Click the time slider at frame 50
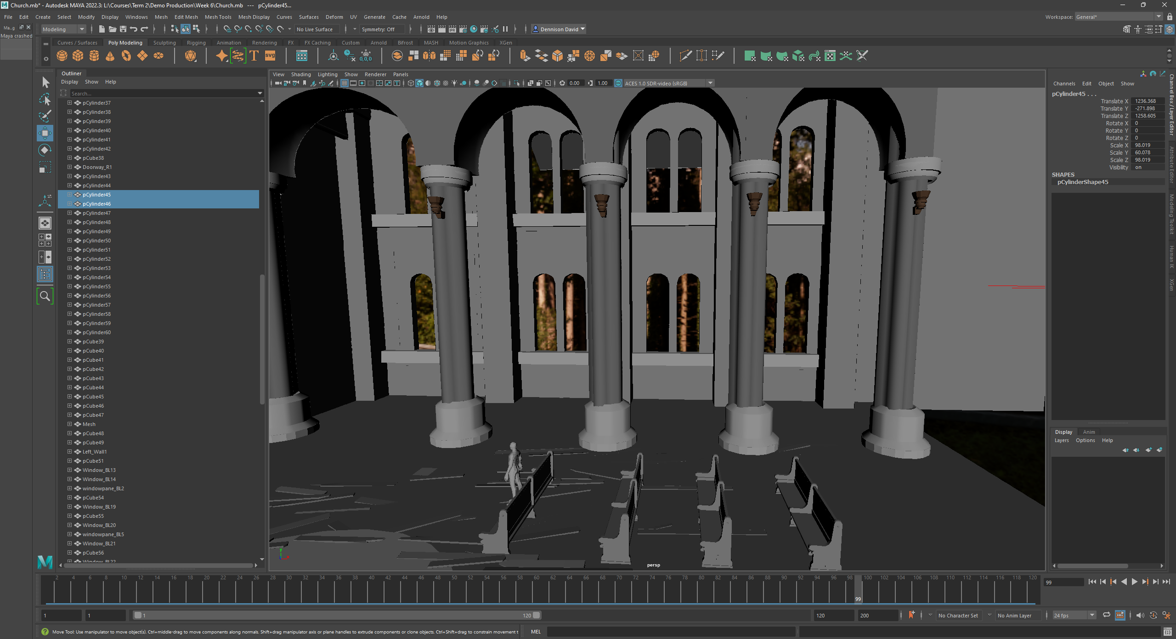Viewport: 1176px width, 639px height. (x=454, y=590)
